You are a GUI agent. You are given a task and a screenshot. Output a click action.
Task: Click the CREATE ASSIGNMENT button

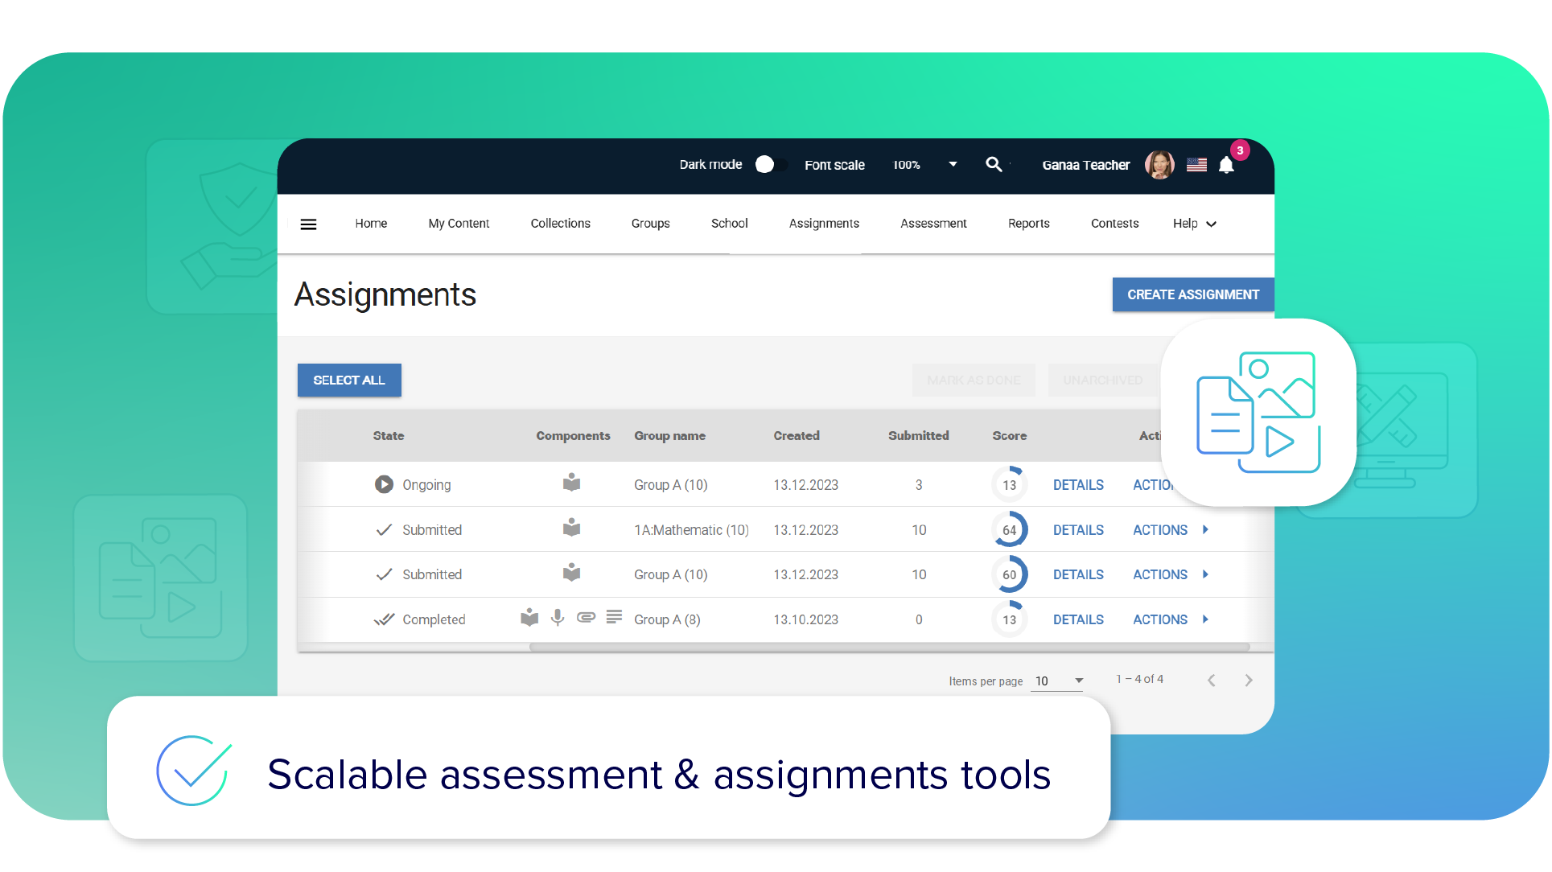1192,294
